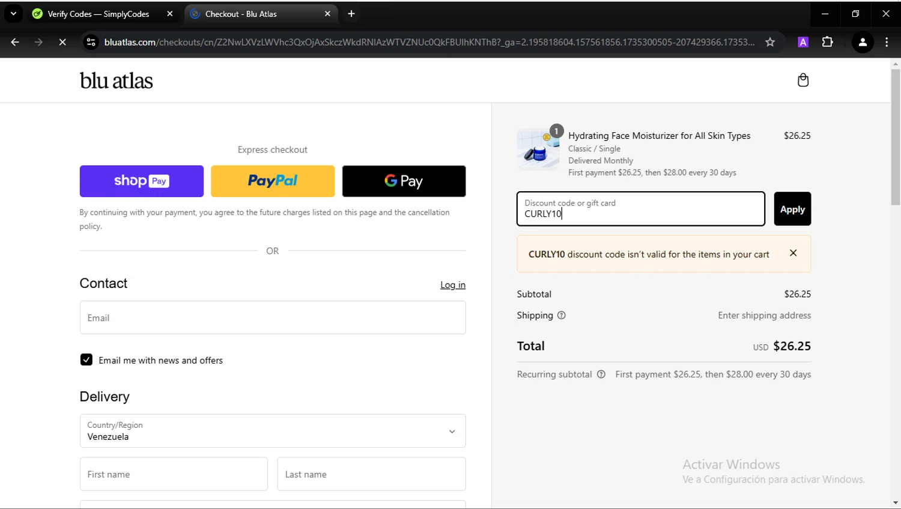Pay with the PayPal express button
This screenshot has height=509, width=901.
(x=272, y=181)
